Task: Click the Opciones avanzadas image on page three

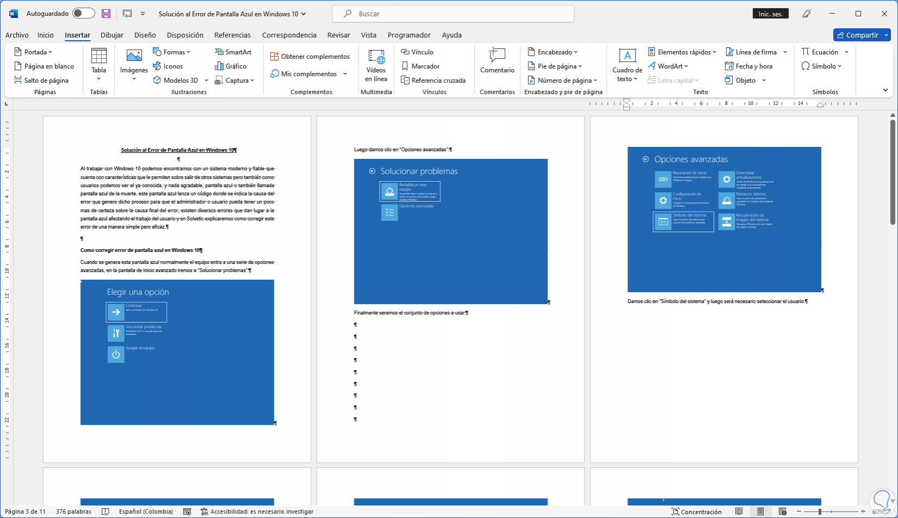Action: click(724, 219)
